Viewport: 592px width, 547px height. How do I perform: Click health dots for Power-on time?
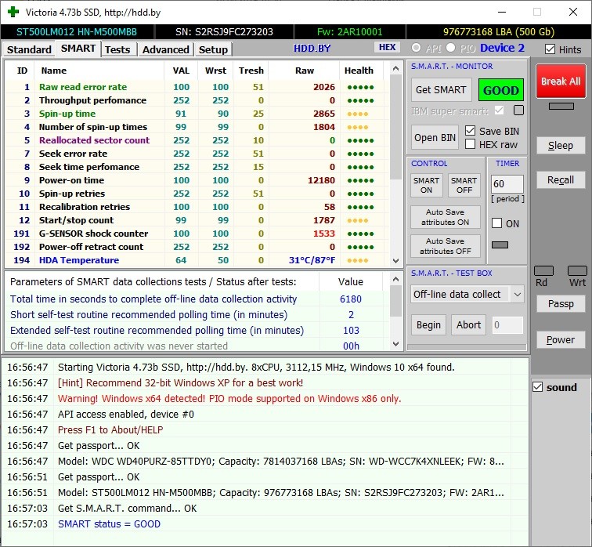(x=360, y=180)
